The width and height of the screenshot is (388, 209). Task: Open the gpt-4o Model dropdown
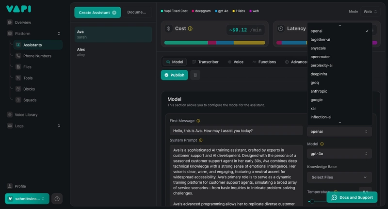[339, 153]
